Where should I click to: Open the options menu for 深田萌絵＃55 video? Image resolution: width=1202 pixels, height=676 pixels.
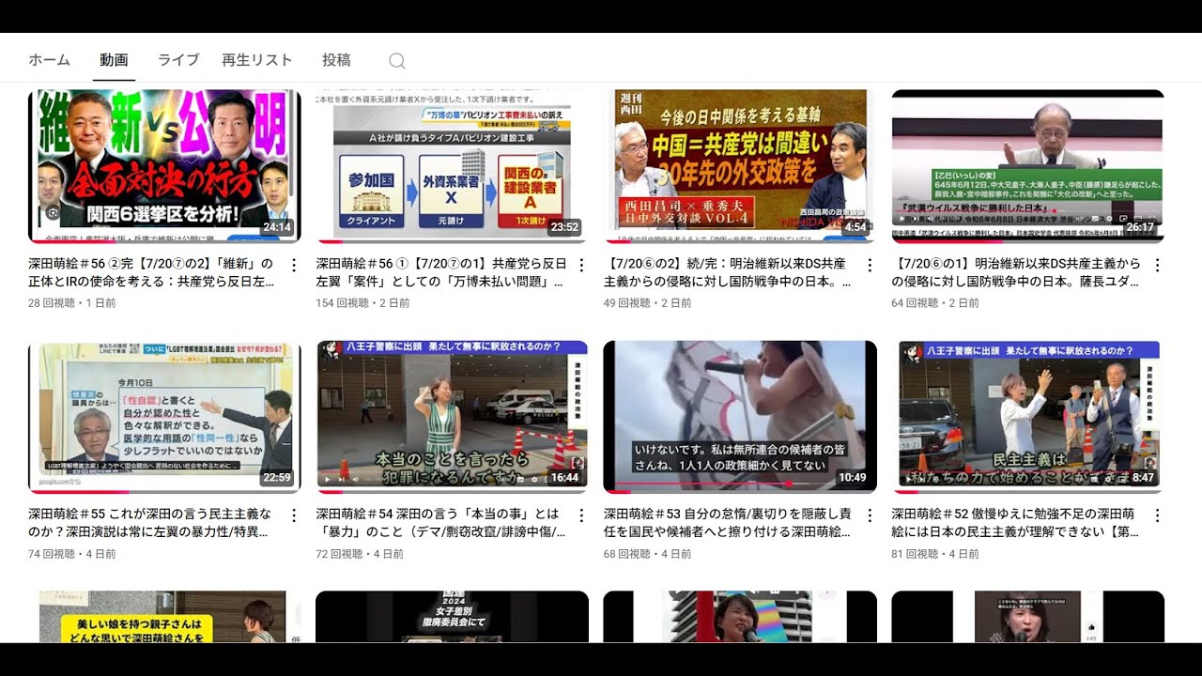pos(292,515)
